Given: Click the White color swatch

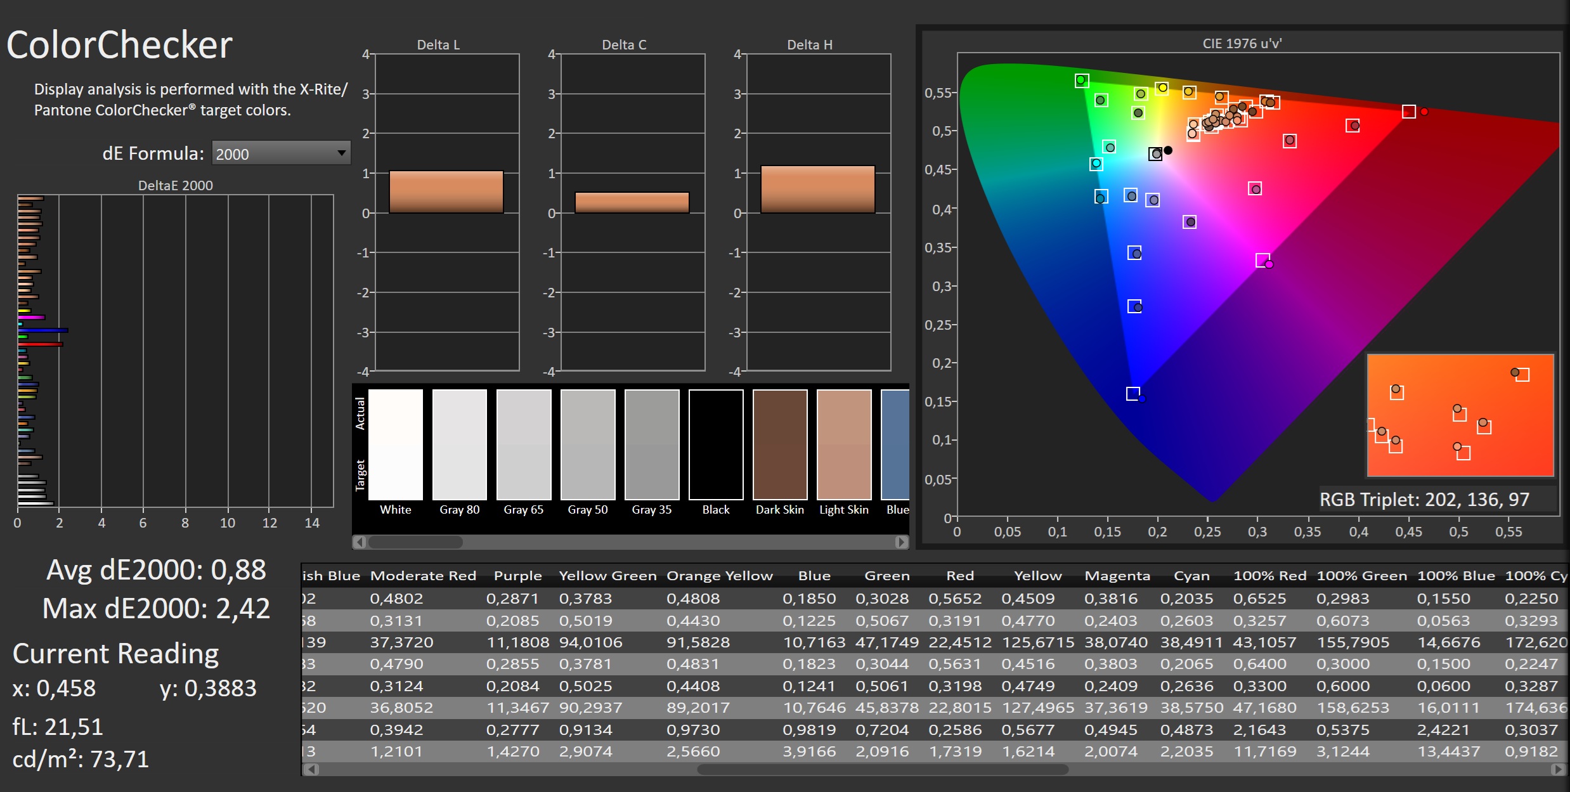Looking at the screenshot, I should pyautogui.click(x=396, y=444).
